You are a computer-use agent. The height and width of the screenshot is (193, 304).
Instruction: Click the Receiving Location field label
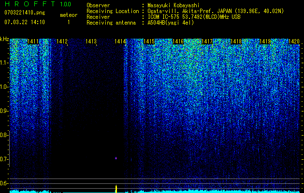coord(113,11)
